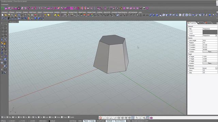Toggle Record History in status bar
This screenshot has height=122, width=218.
coord(120,121)
